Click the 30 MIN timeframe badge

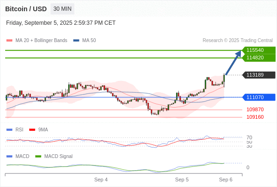click(62, 9)
